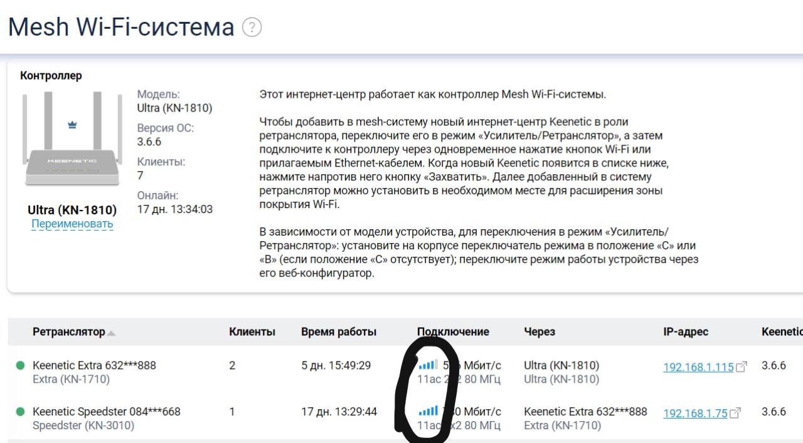This screenshot has height=443, width=803.
Task: Click external link icon beside 192.168.1.75
Action: (735, 413)
